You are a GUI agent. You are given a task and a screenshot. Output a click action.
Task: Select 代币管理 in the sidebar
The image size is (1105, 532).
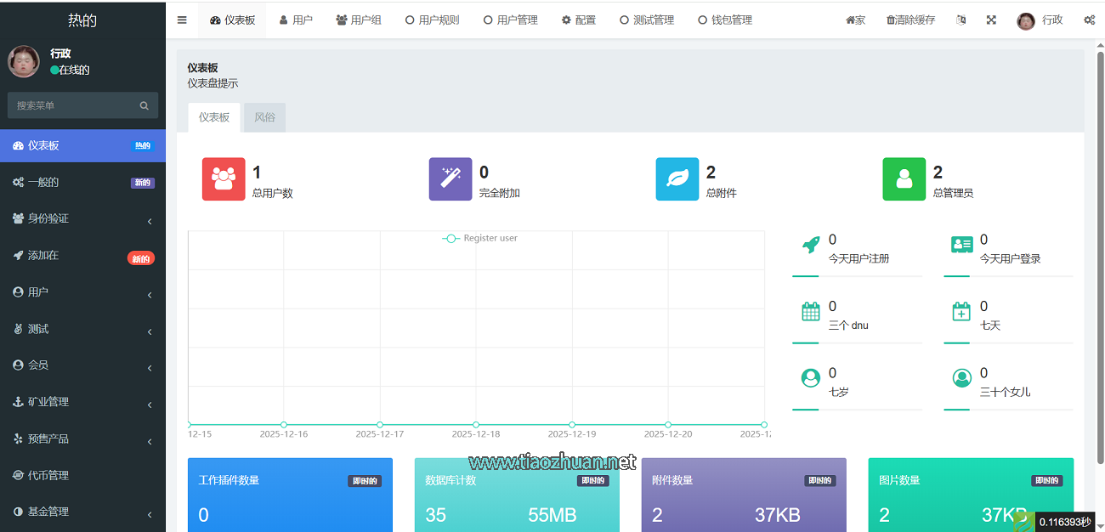(48, 476)
